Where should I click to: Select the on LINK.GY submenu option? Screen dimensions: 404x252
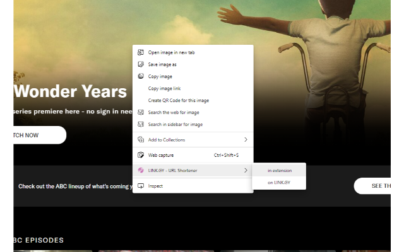[279, 182]
